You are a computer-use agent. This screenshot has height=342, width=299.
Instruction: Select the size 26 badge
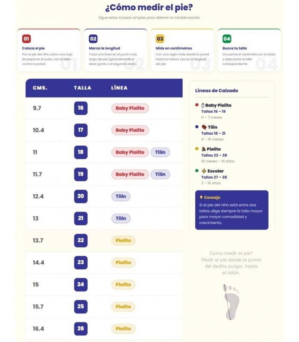click(81, 328)
